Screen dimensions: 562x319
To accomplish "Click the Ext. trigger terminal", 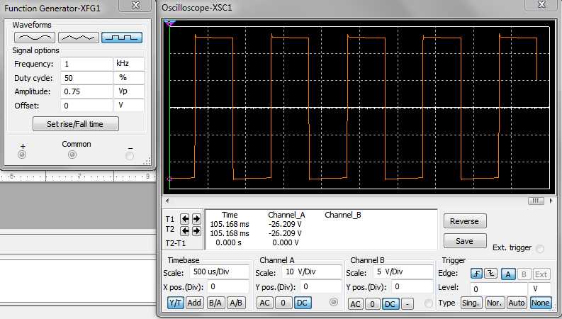I will coord(540,248).
